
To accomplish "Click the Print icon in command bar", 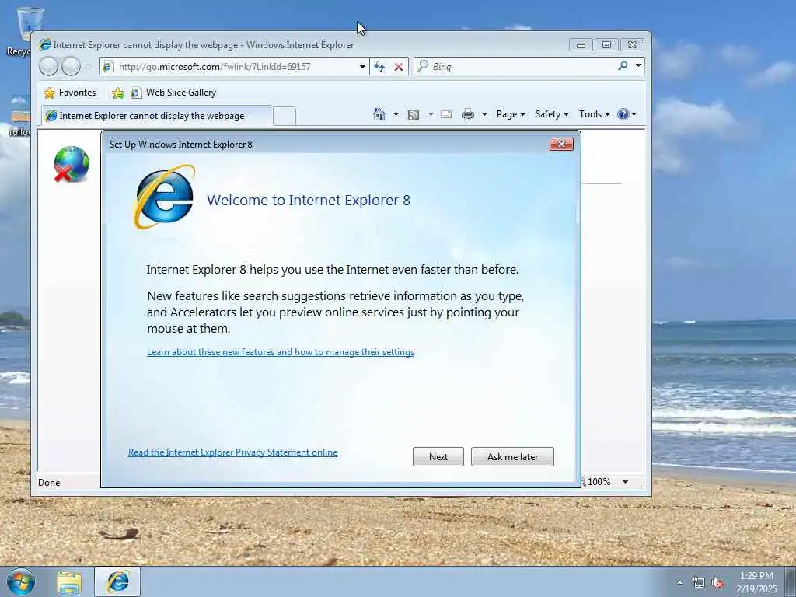I will pos(467,114).
